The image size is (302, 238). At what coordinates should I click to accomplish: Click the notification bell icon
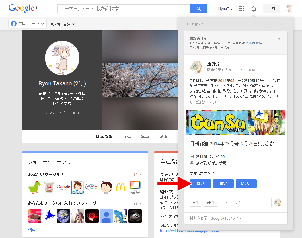pyautogui.click(x=254, y=9)
